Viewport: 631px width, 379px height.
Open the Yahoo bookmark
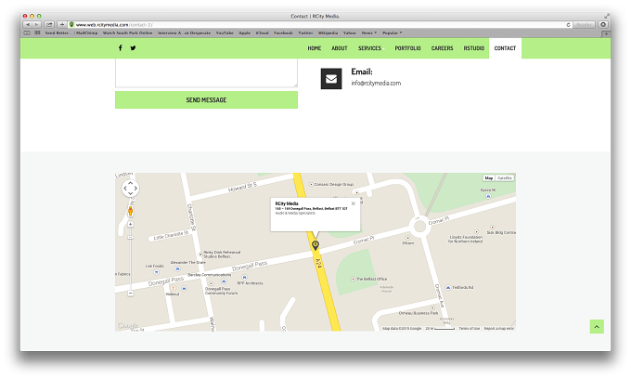[349, 33]
